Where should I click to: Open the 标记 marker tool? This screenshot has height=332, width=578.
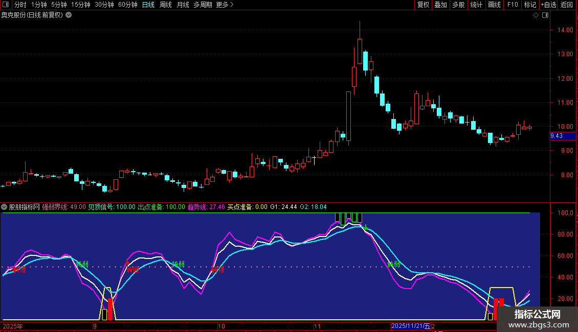pos(530,5)
